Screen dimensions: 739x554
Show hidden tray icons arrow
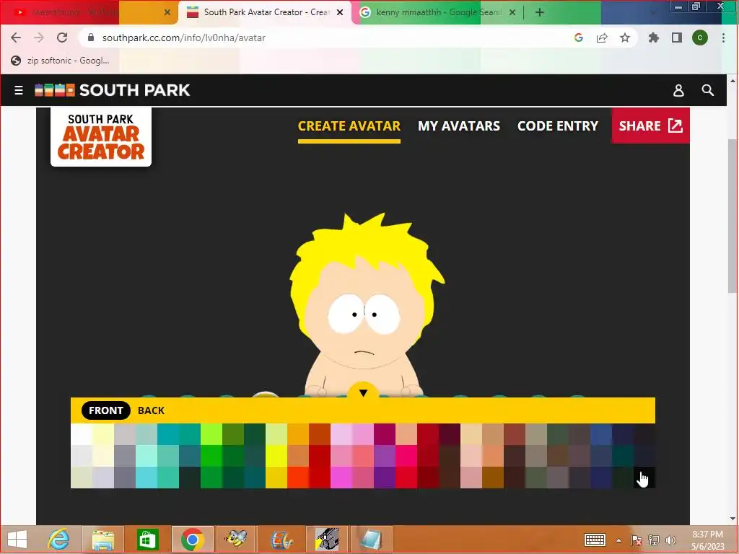click(618, 540)
